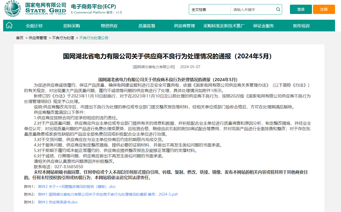
Task: Open the 宣传培训 menu
Action: (301, 26)
